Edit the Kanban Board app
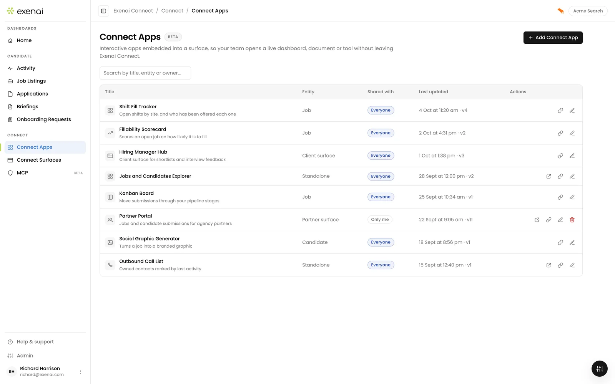Screen dimensions: 615x384 pos(572,197)
